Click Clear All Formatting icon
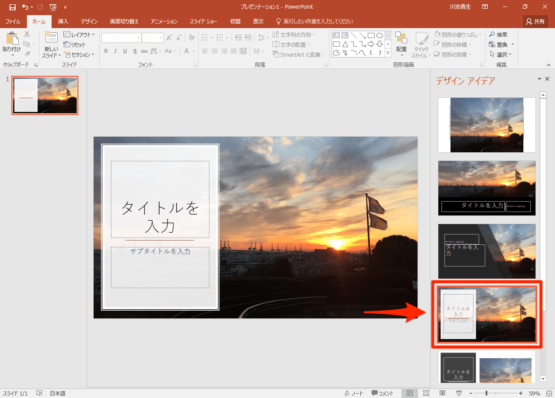This screenshot has width=555, height=398. click(192, 38)
